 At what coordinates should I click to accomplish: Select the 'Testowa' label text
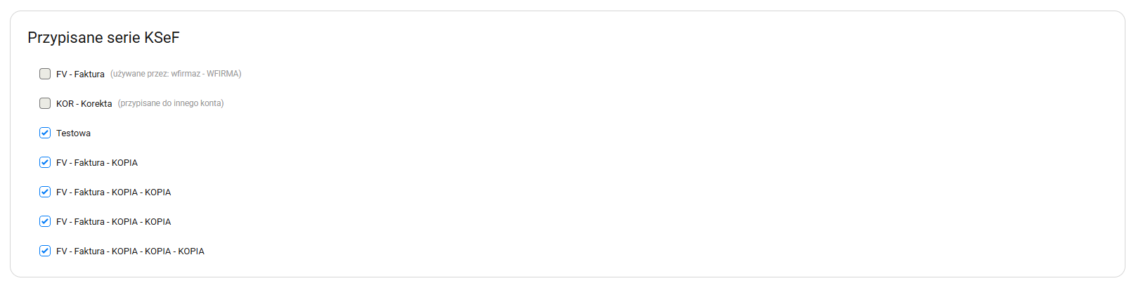tap(73, 133)
